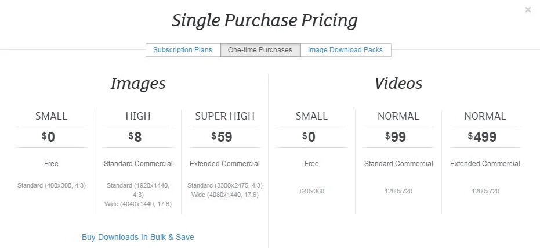Click the Images section heading
540x248 pixels.
coord(138,84)
